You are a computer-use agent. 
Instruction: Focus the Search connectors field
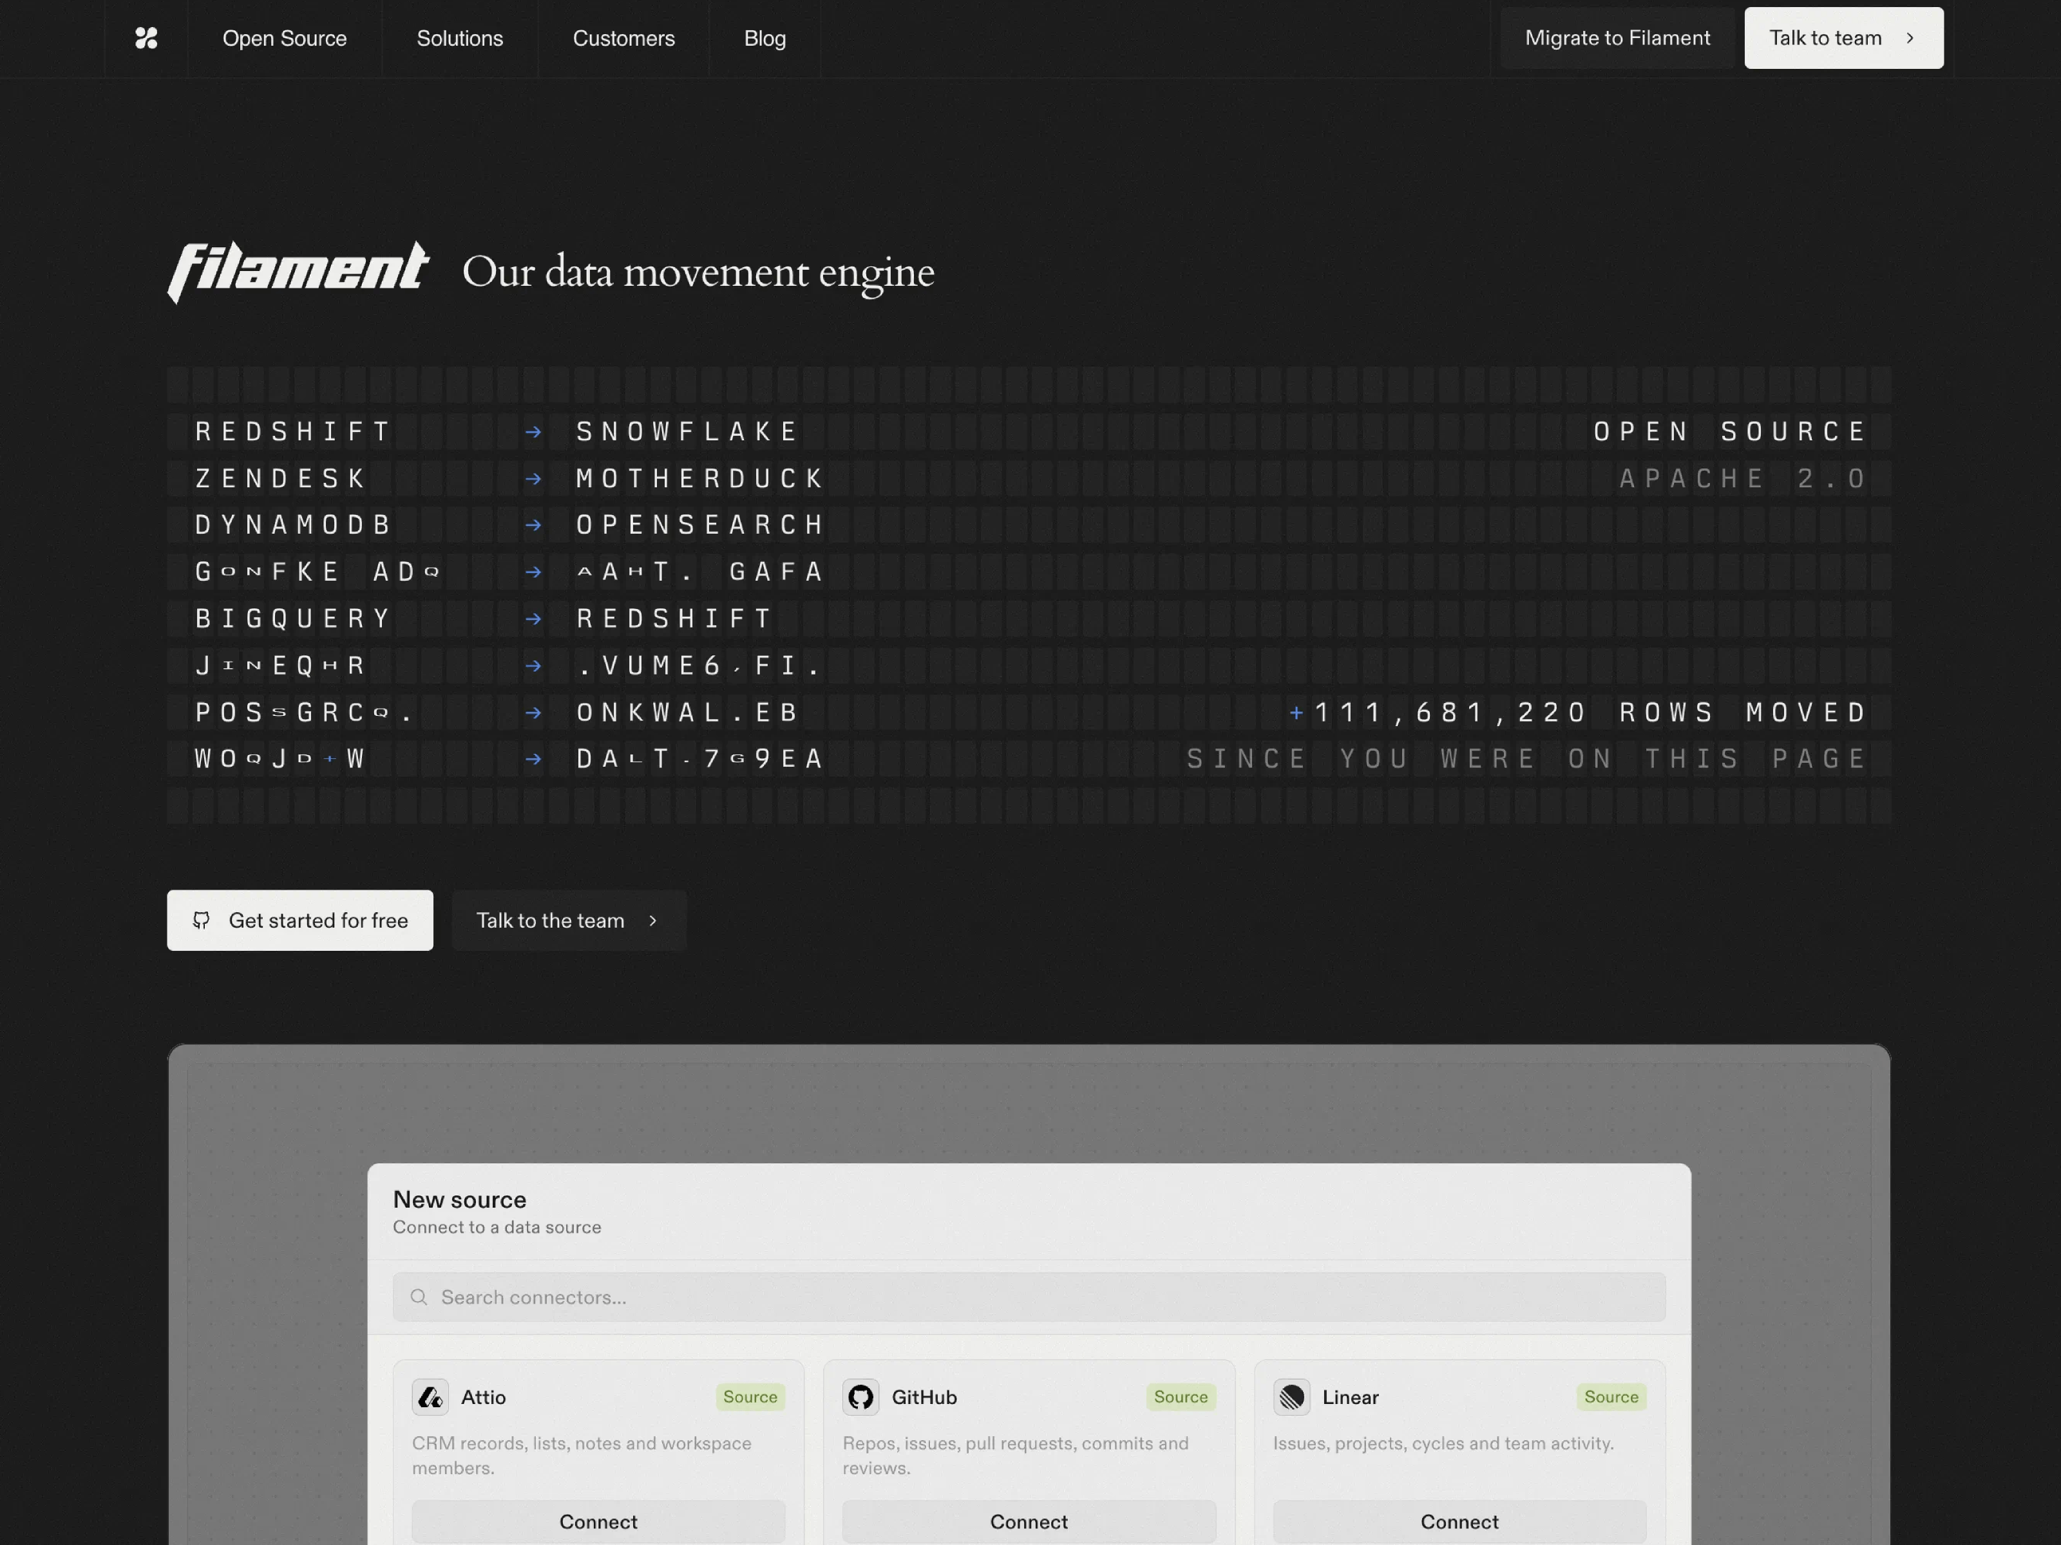click(x=1029, y=1297)
